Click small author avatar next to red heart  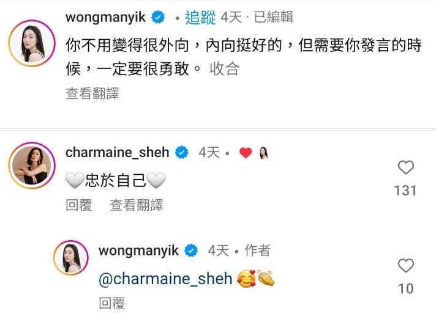263,153
